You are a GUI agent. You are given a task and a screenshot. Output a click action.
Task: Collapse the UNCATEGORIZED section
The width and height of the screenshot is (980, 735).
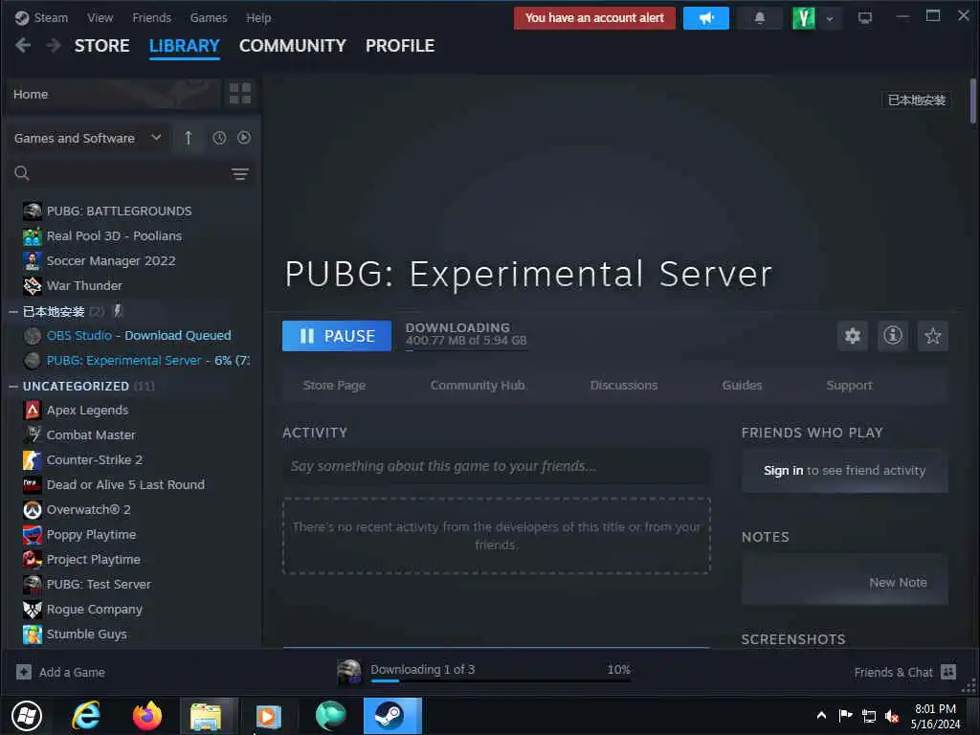tap(13, 387)
